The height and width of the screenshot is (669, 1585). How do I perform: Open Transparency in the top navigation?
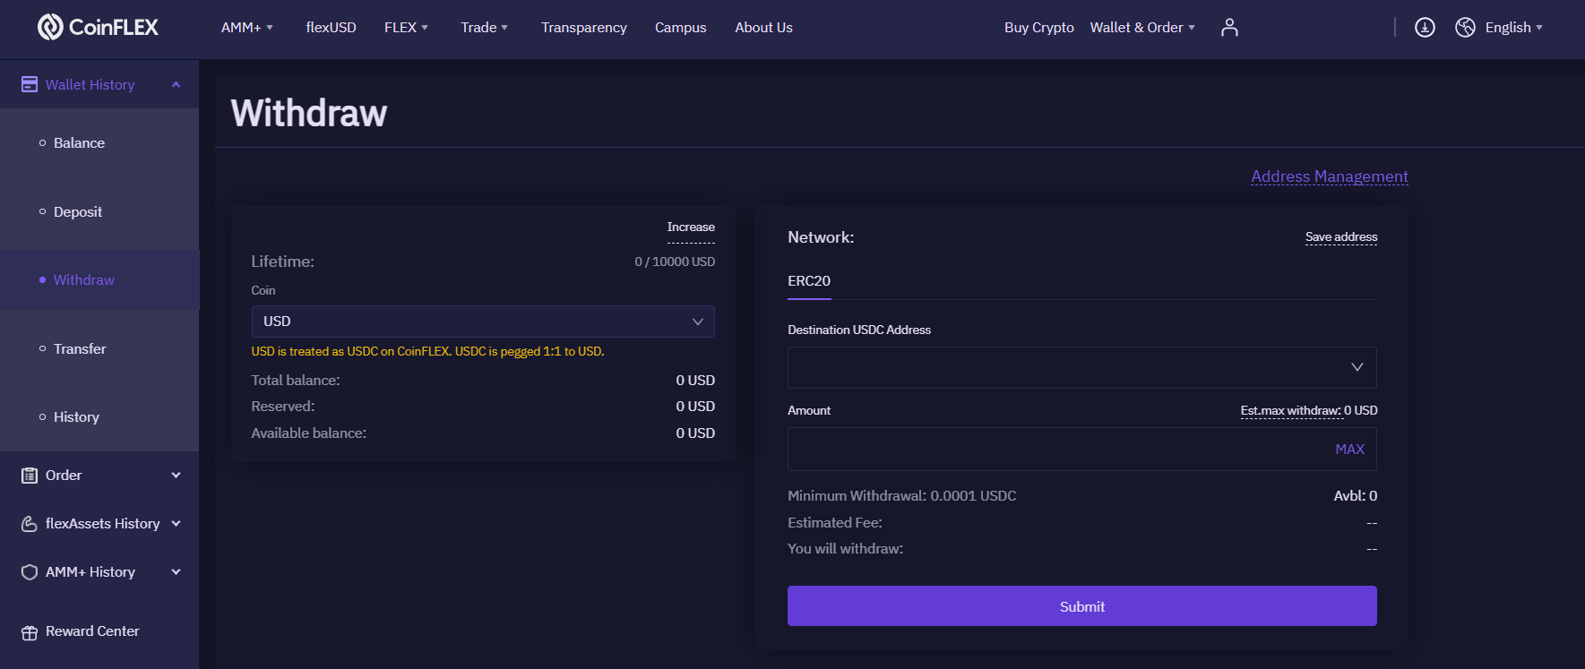pyautogui.click(x=583, y=28)
